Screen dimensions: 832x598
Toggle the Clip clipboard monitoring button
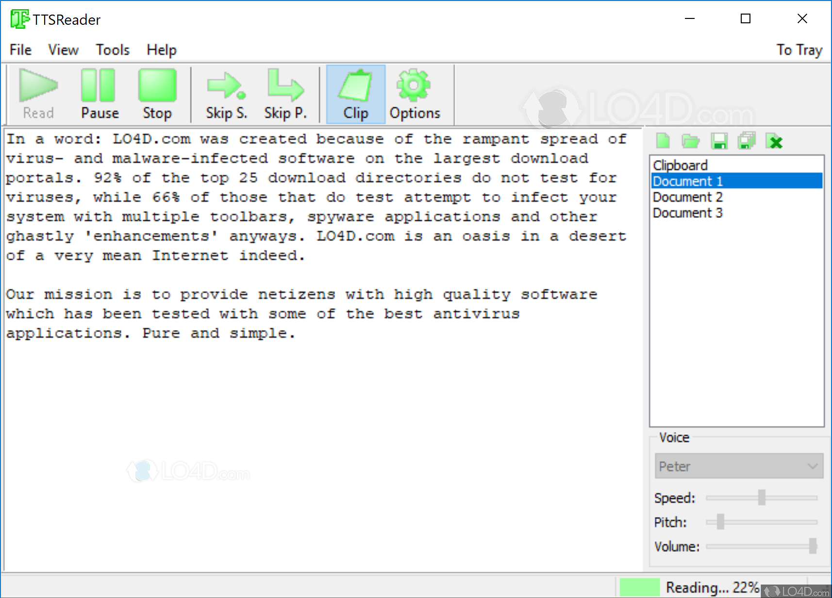click(356, 94)
